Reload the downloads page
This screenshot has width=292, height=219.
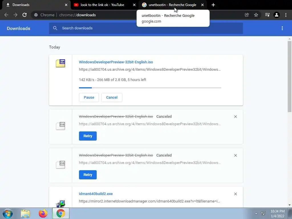point(25,15)
